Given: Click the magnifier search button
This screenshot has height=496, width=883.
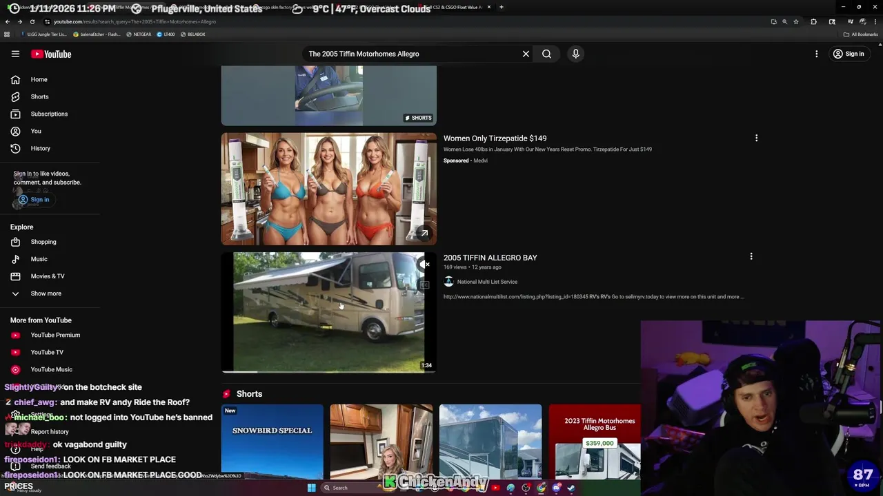Looking at the screenshot, I should (x=546, y=54).
